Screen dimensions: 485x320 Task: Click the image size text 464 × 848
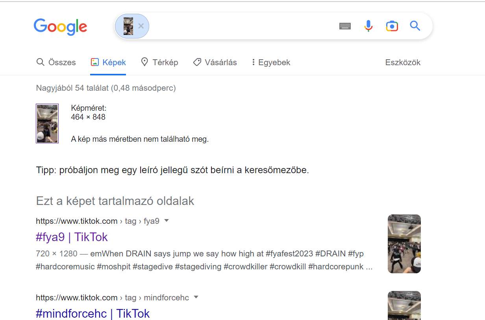coord(88,117)
